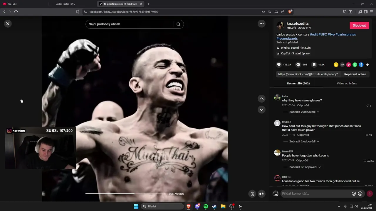
Task: Reload the page in the browser toolbar
Action: click(x=16, y=12)
